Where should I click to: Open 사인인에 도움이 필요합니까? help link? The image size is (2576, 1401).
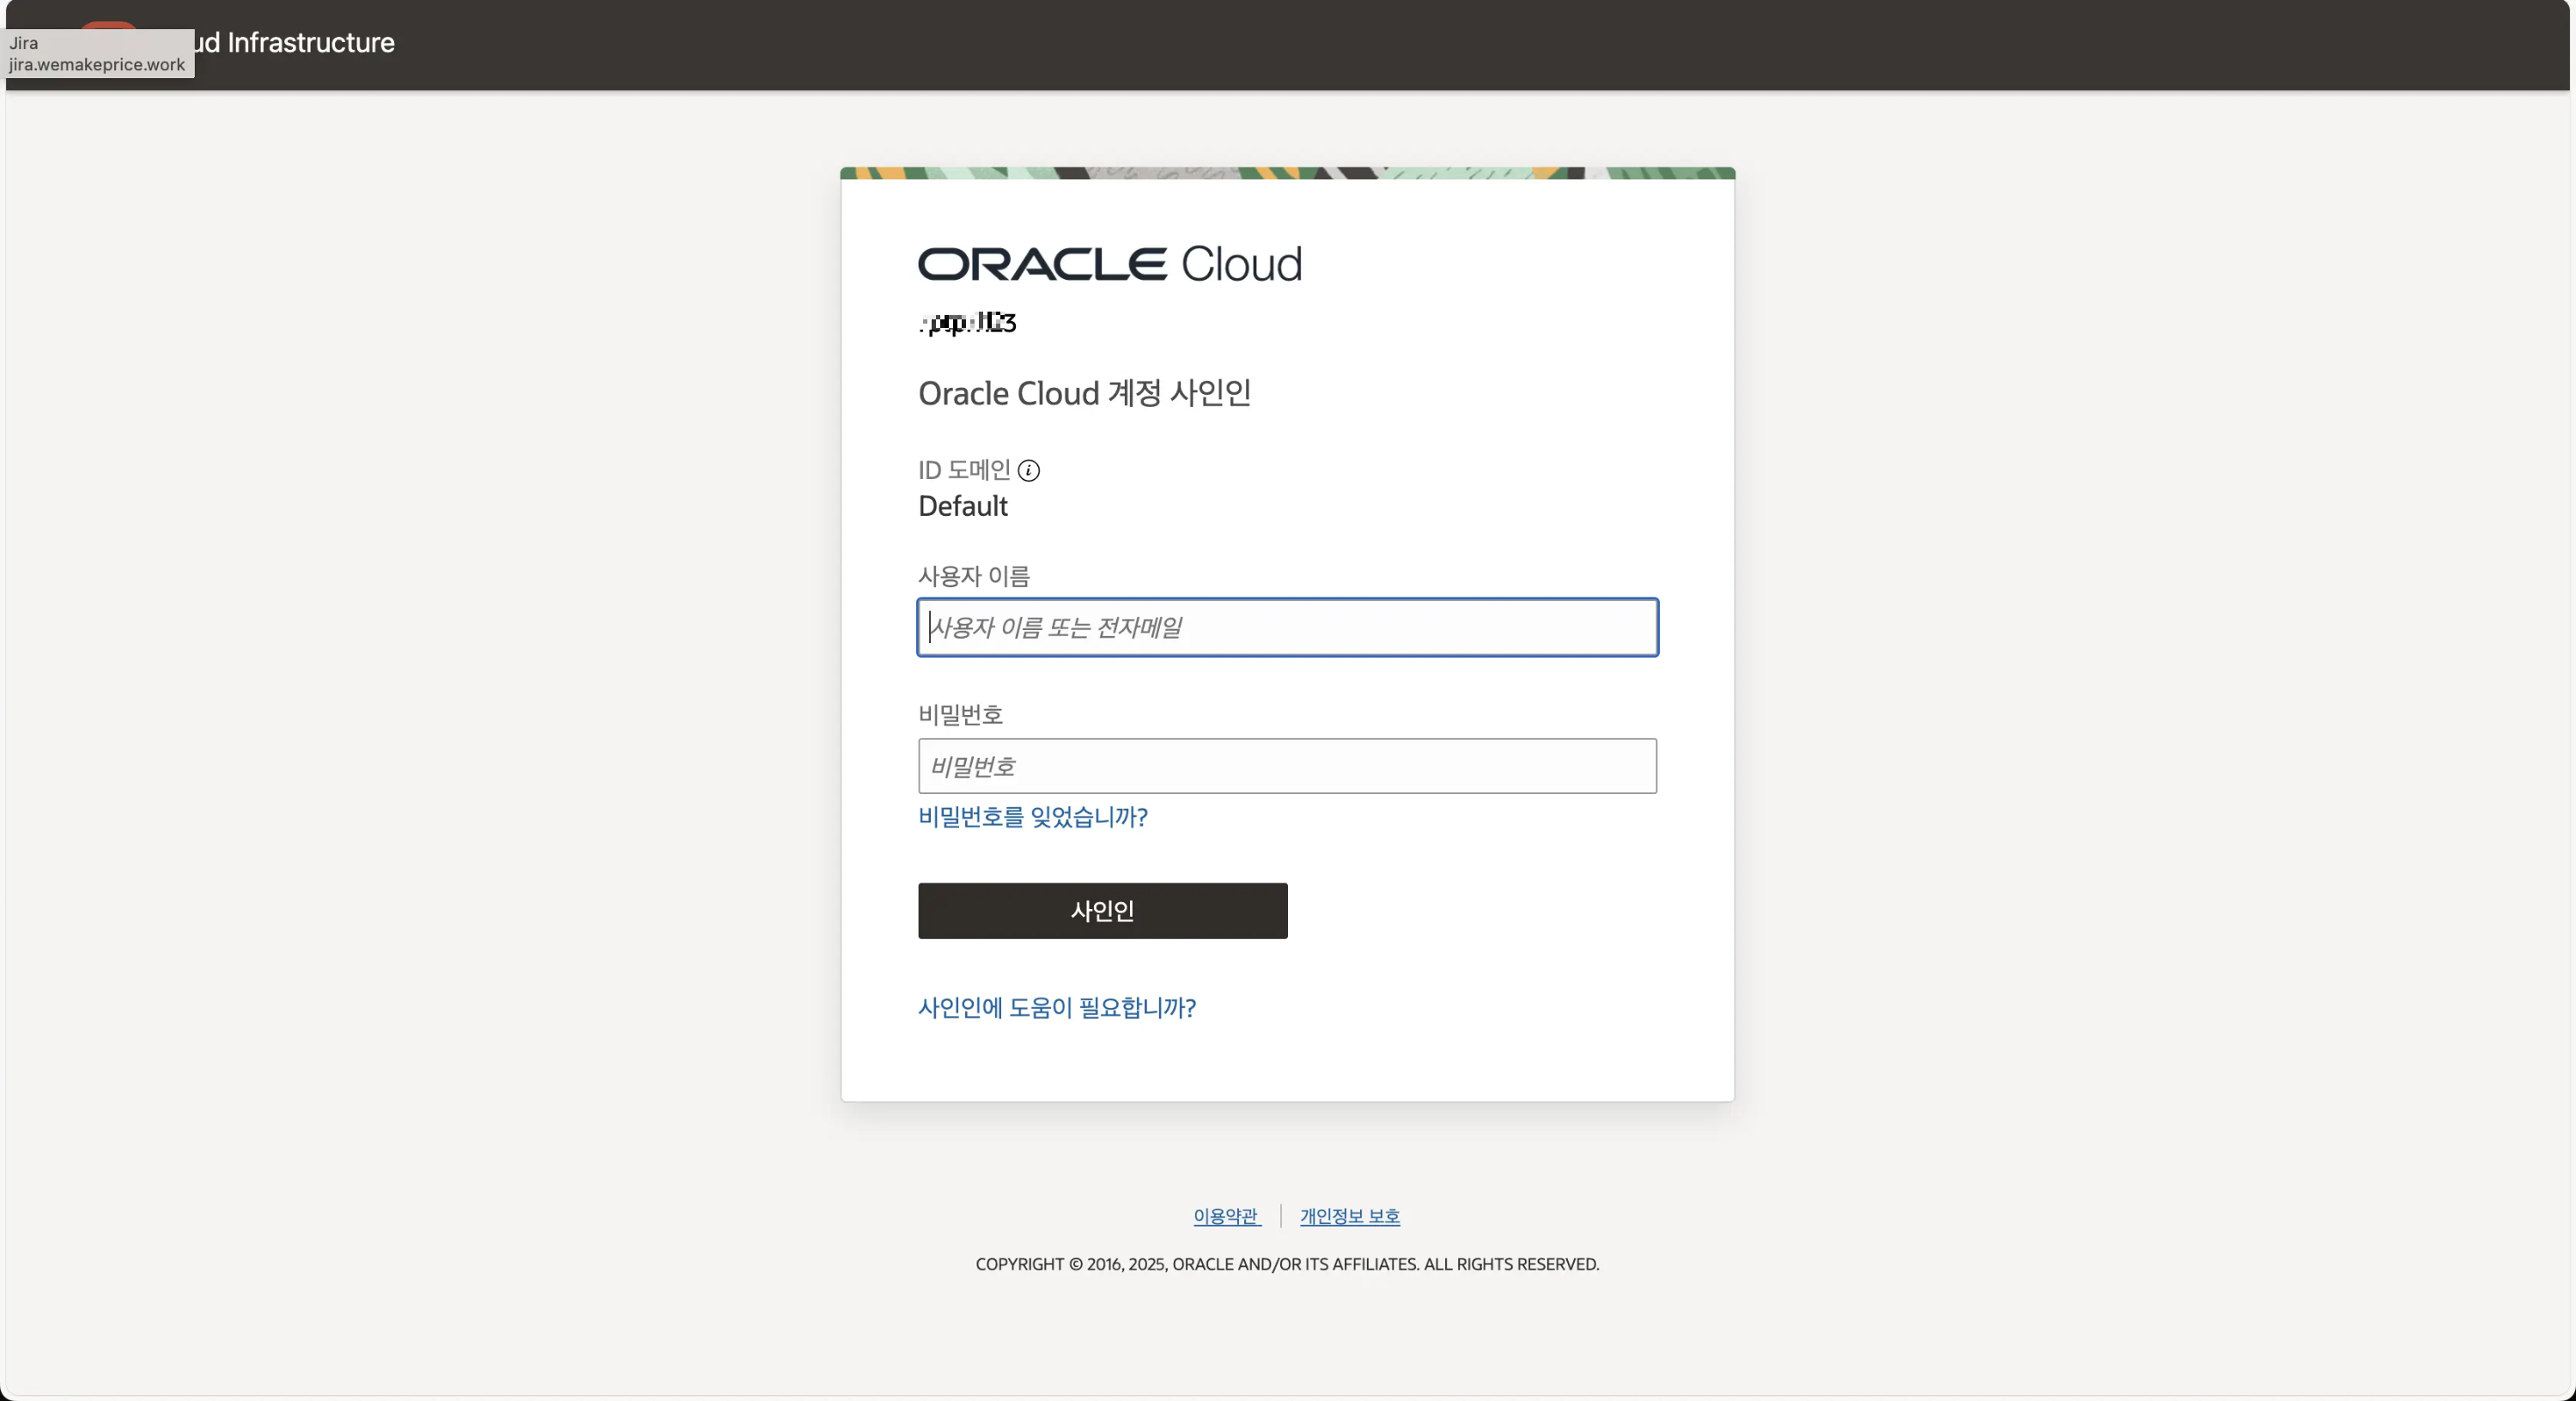tap(1056, 1007)
